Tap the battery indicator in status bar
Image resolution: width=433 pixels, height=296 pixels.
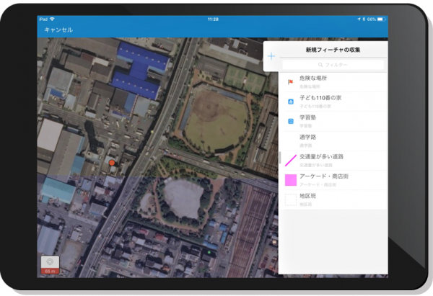[378, 19]
